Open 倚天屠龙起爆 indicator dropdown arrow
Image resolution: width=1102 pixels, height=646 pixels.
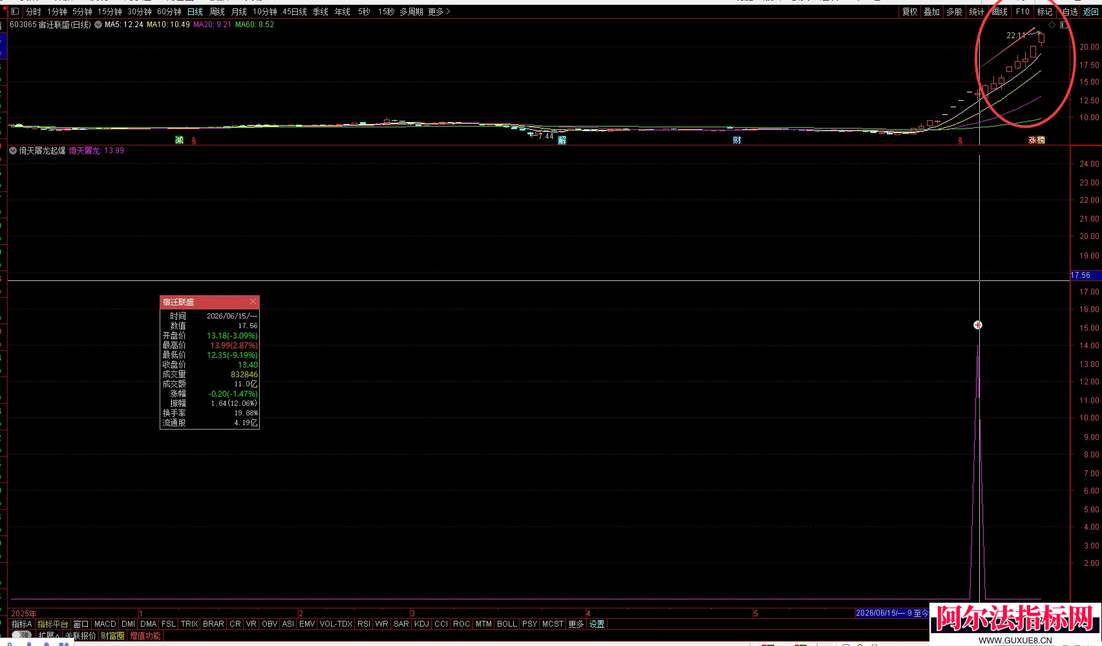[x=13, y=151]
